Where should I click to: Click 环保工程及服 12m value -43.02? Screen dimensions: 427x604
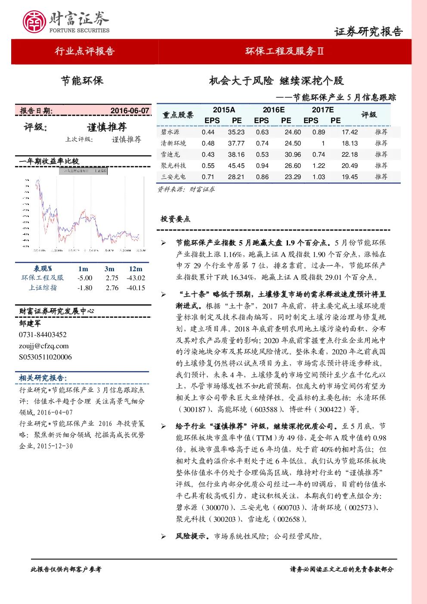click(x=136, y=278)
